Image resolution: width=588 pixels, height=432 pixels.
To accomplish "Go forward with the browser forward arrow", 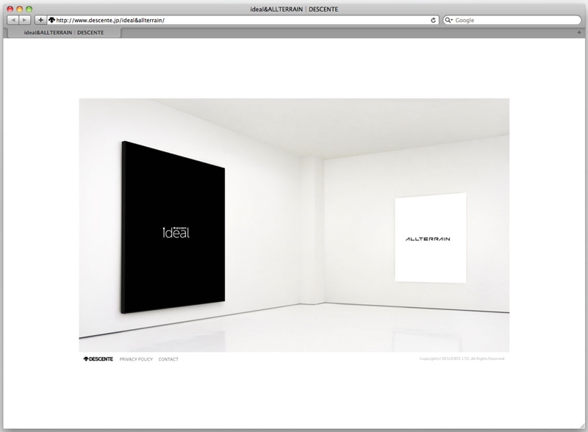I will click(x=25, y=21).
